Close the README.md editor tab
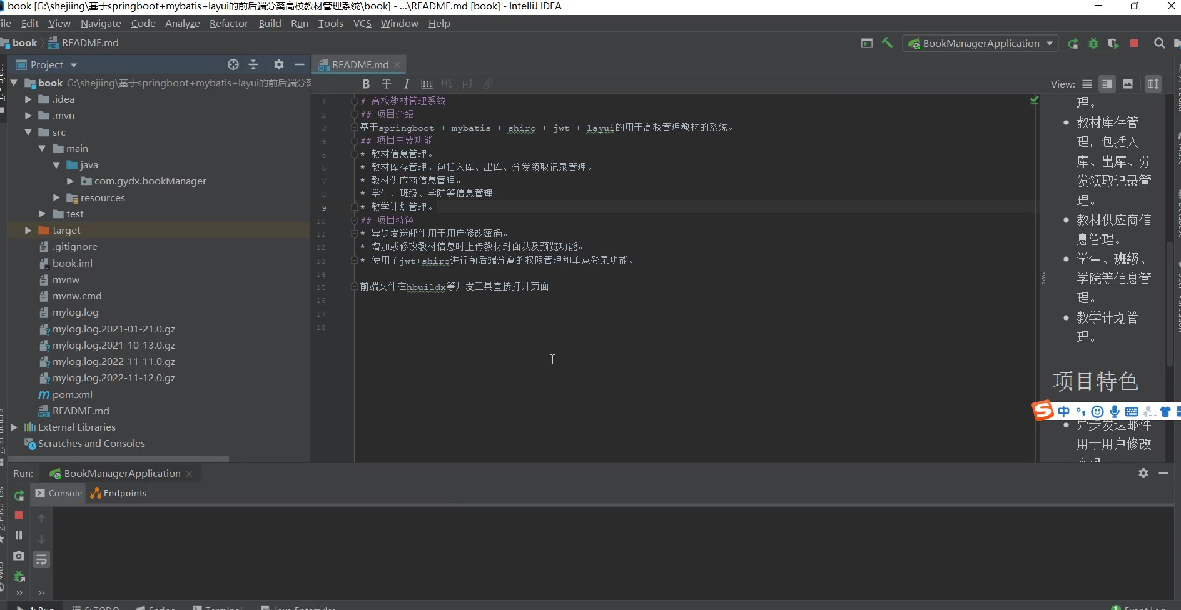The image size is (1181, 610). click(x=397, y=64)
